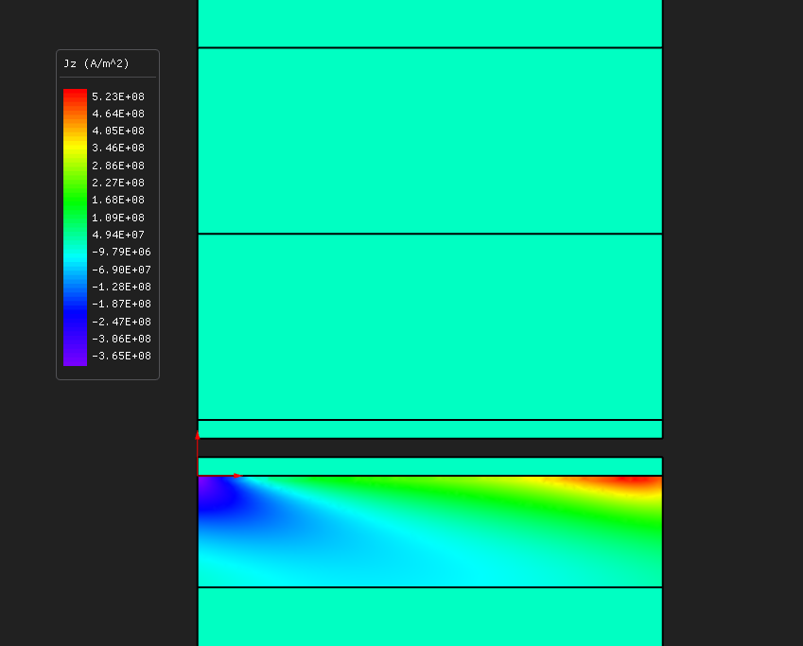Click the -3.65E+08 legend value
Screen dimensions: 803x646
(121, 356)
